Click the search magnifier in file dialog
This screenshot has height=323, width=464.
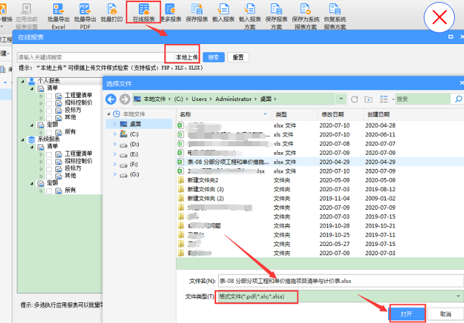[x=458, y=99]
